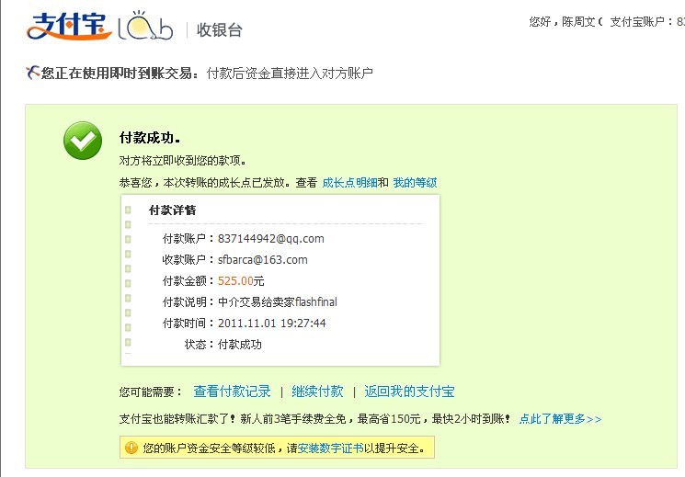Click the 中介交易给卖家flashfinal description text

pos(277,302)
